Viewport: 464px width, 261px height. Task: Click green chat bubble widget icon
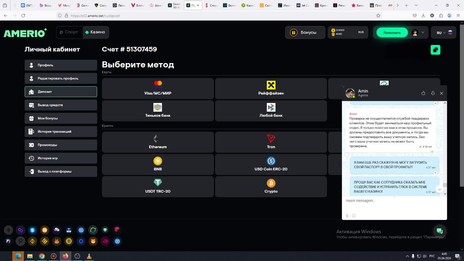tap(439, 231)
